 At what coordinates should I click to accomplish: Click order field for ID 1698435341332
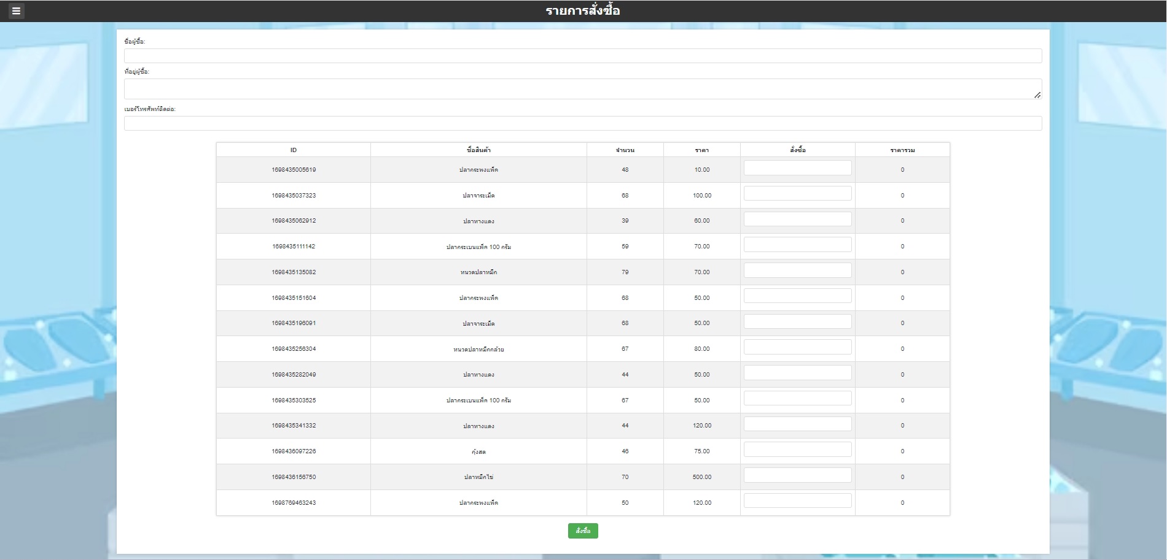(x=797, y=424)
